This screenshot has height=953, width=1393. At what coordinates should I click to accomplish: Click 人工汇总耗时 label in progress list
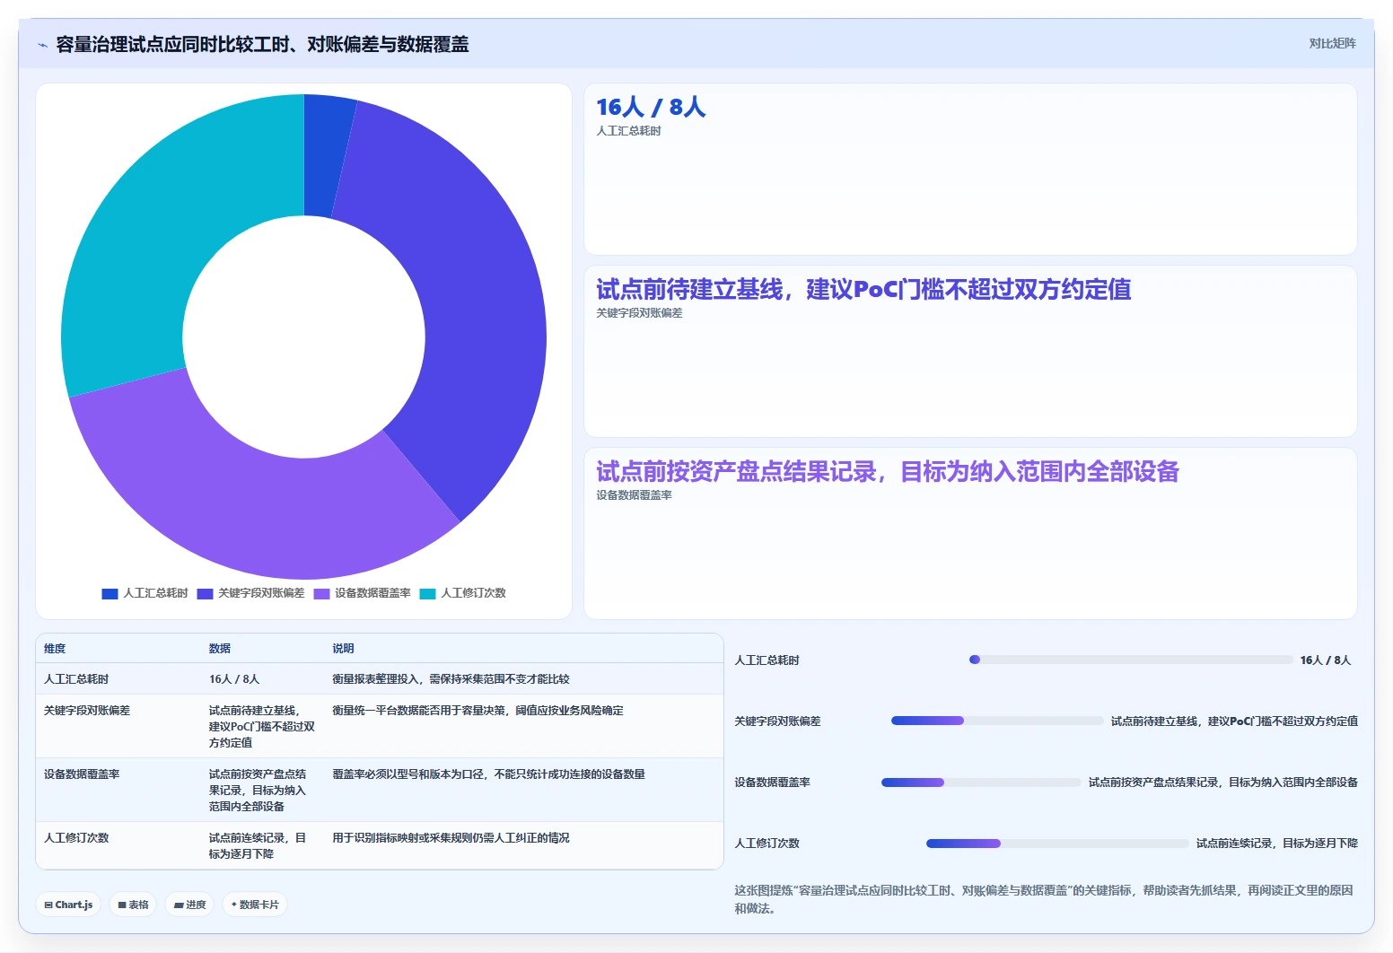click(x=767, y=660)
